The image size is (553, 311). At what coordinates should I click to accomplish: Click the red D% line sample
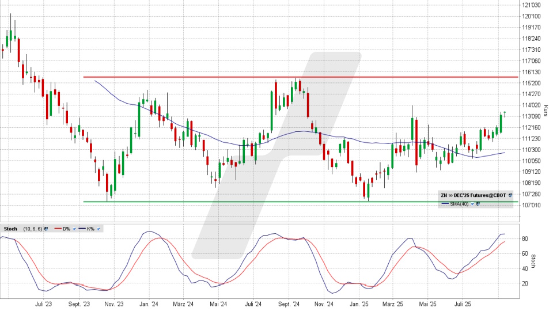coord(58,229)
